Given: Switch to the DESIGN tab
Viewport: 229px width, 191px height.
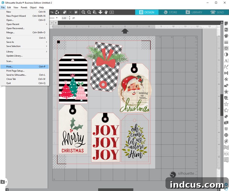Looking at the screenshot, I should pos(147,12).
